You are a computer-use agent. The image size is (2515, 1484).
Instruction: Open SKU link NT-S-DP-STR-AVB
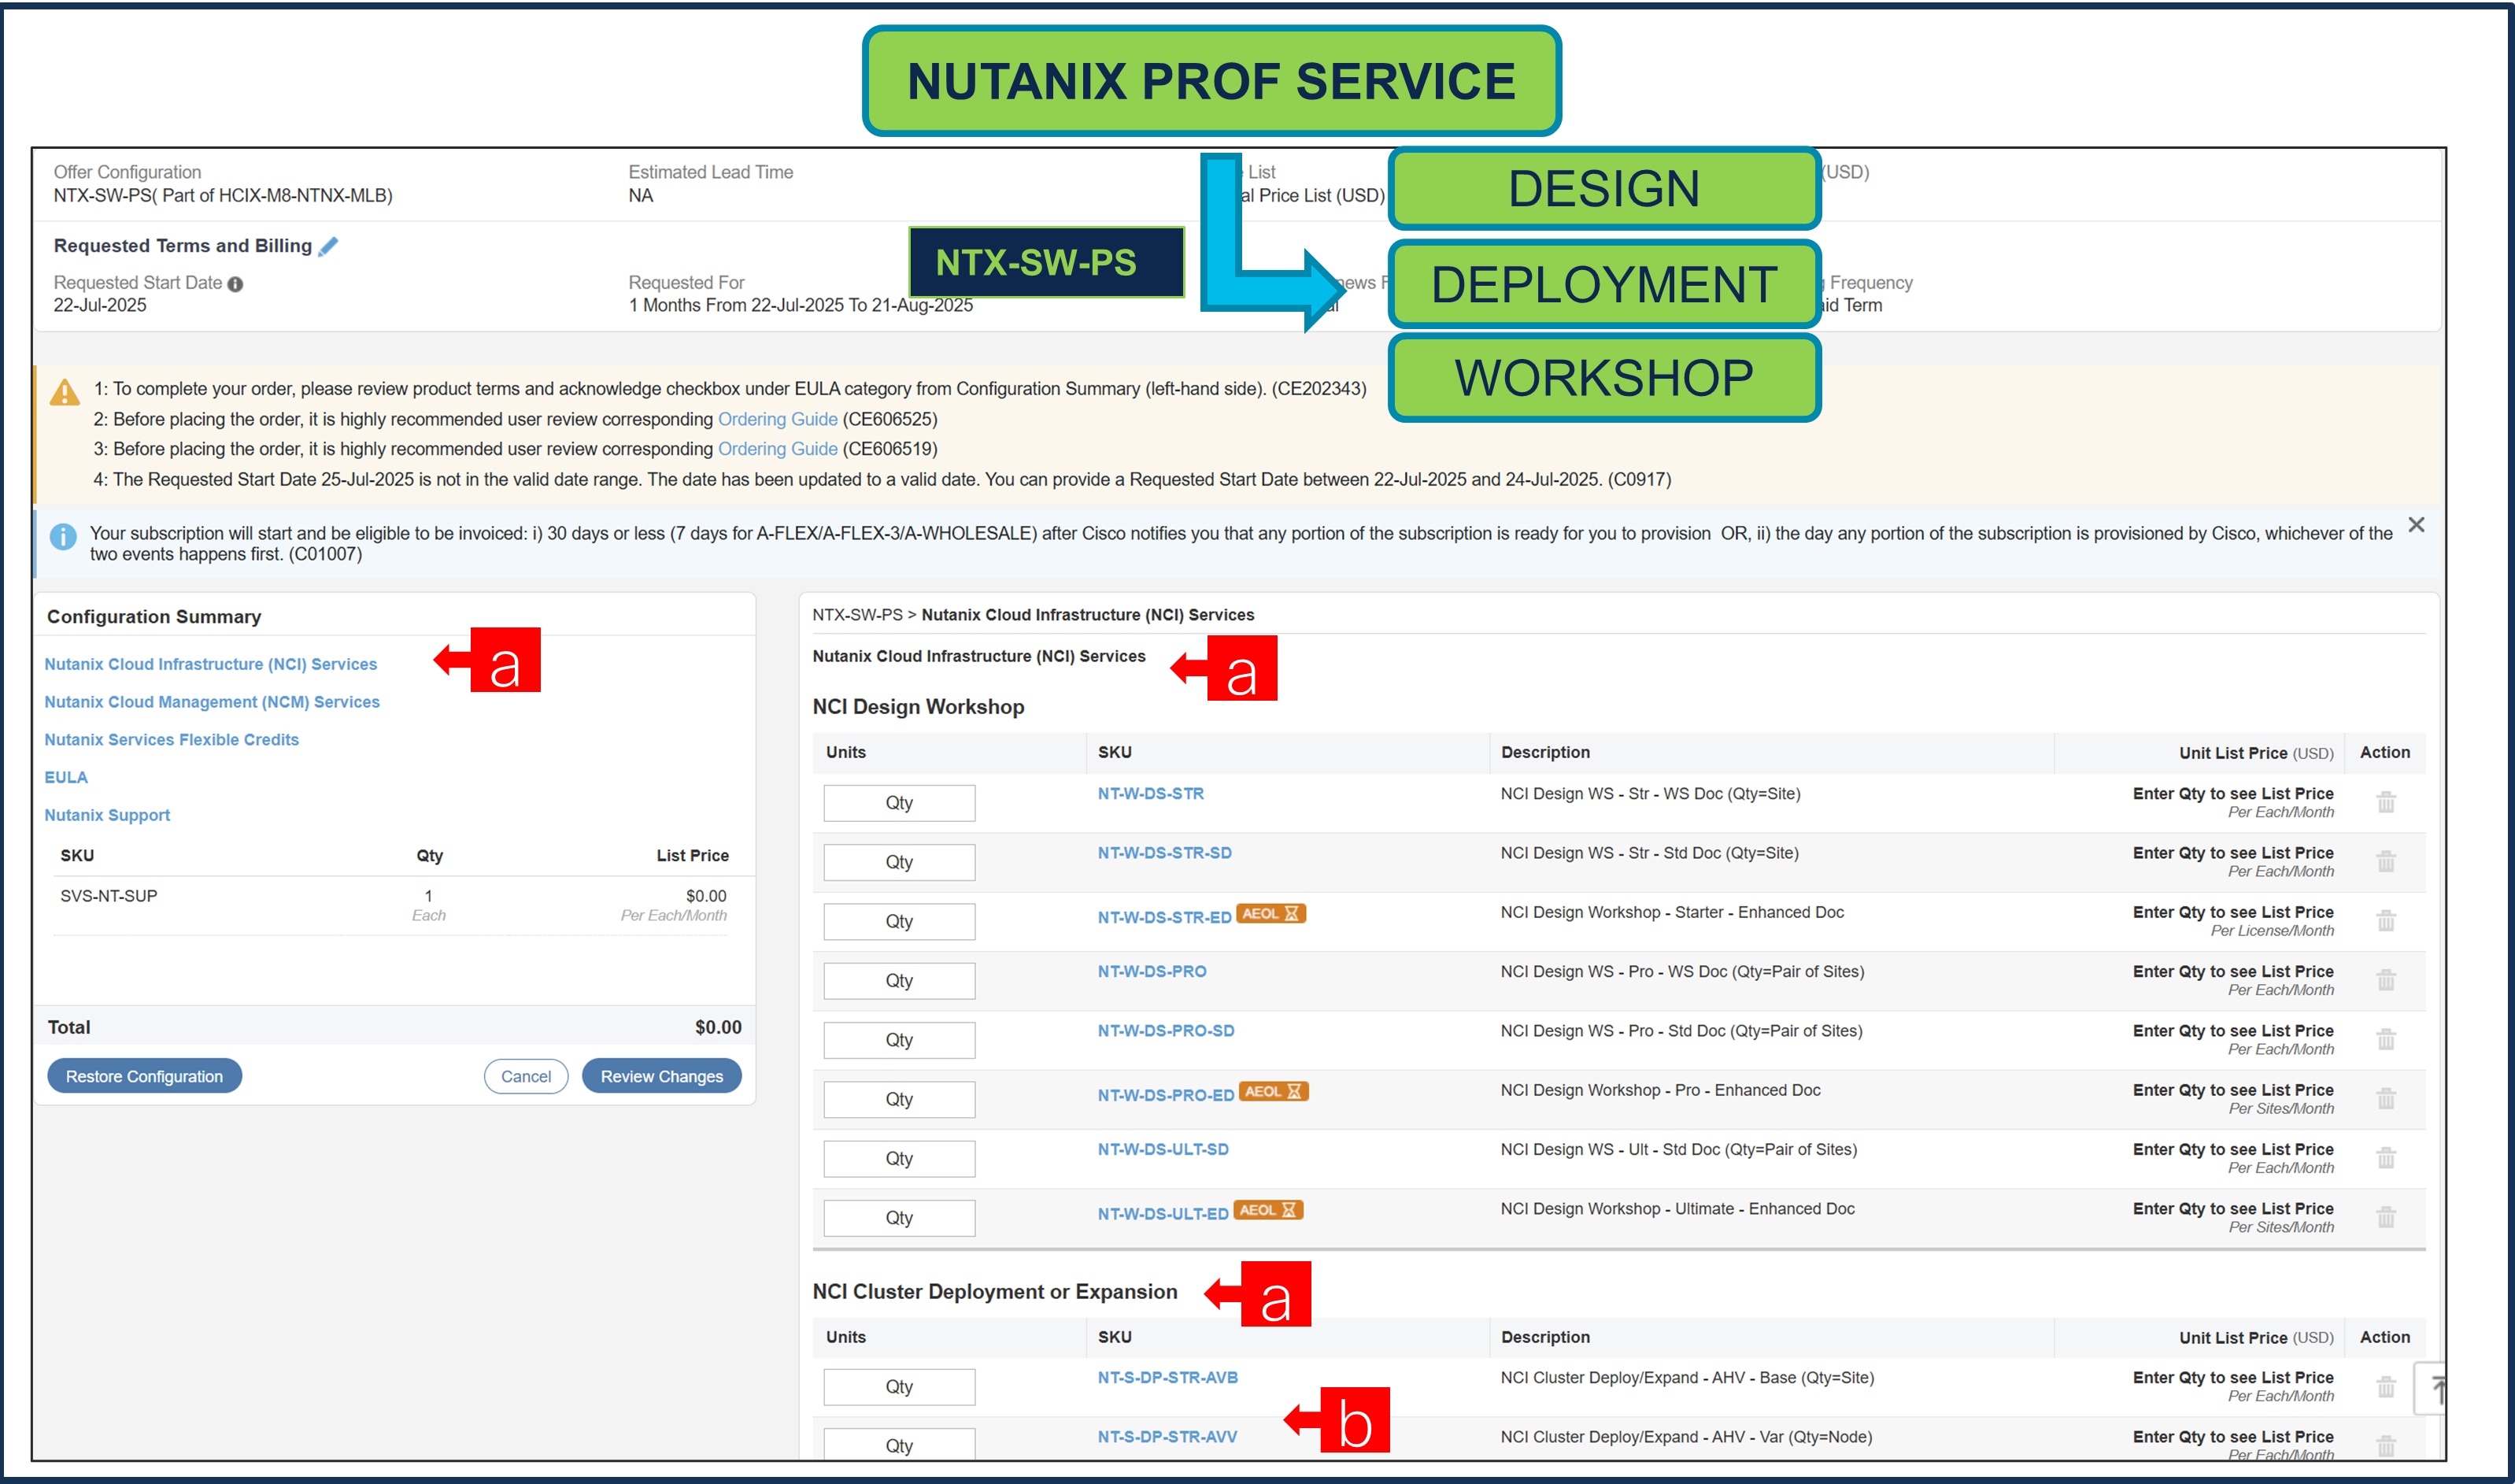1167,1377
